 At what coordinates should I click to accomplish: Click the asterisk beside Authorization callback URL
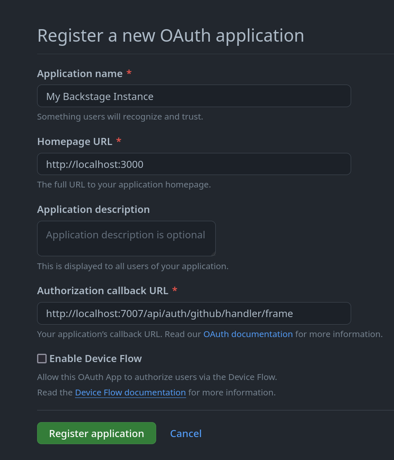(175, 290)
